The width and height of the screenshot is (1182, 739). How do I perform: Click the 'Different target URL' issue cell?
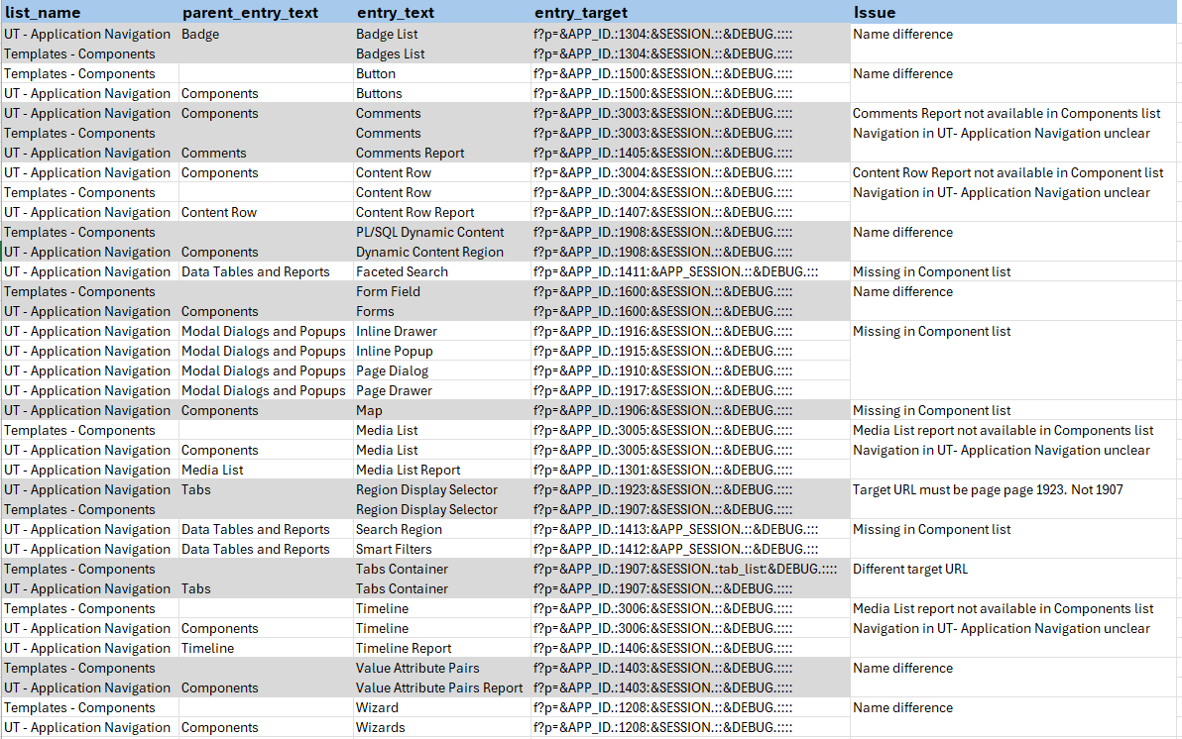tap(909, 569)
